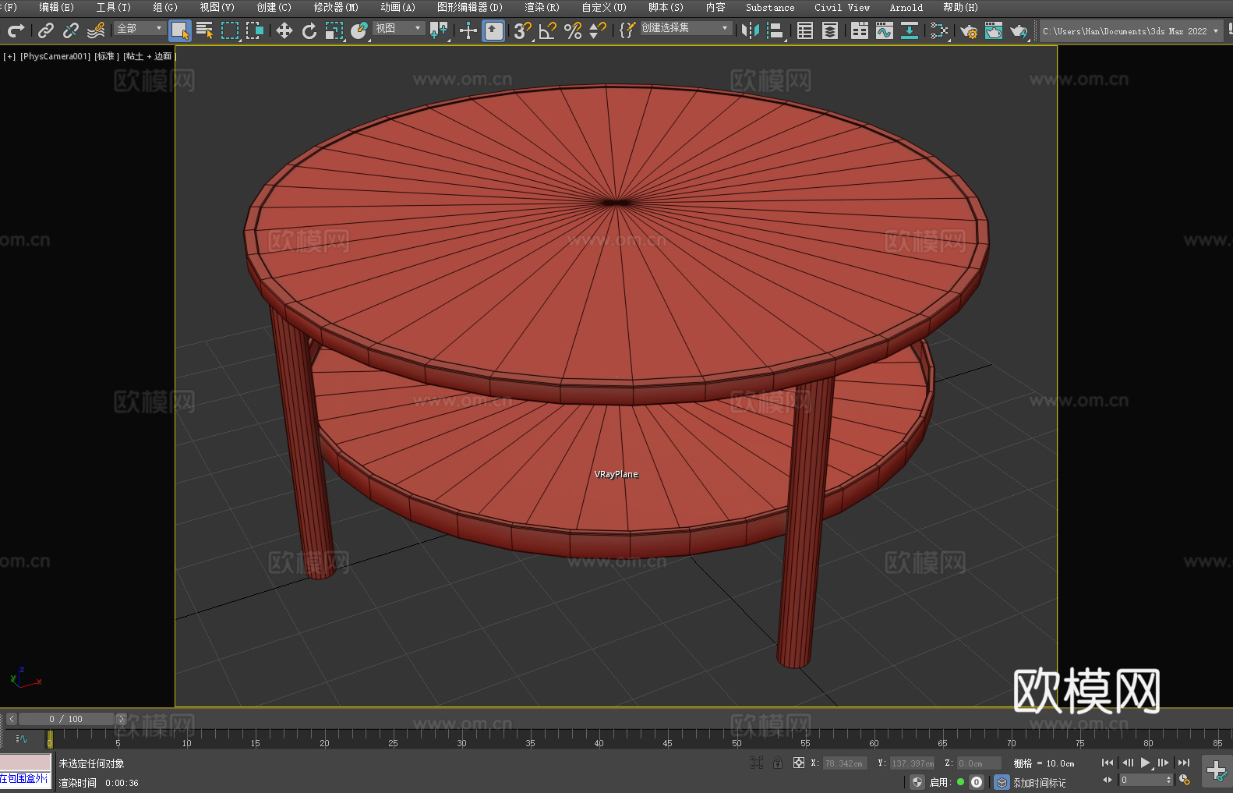Activate the Select and Place tool
1233x793 pixels.
pyautogui.click(x=359, y=30)
